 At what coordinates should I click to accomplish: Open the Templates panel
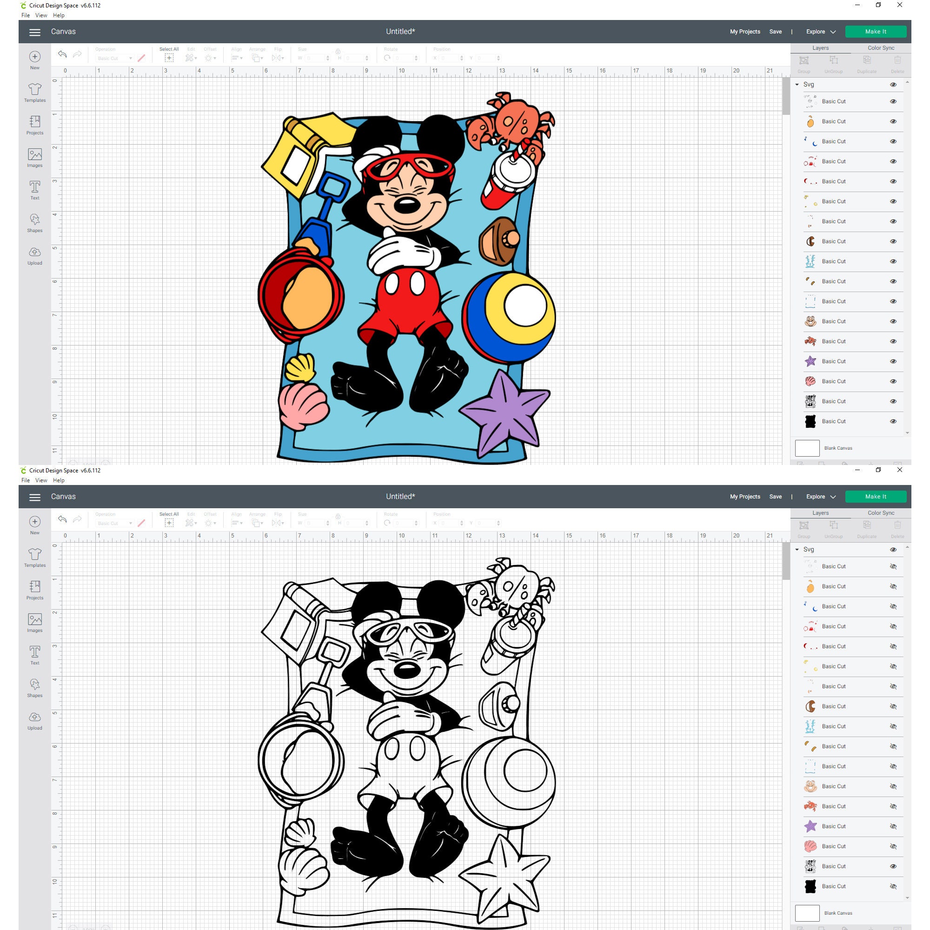[35, 93]
